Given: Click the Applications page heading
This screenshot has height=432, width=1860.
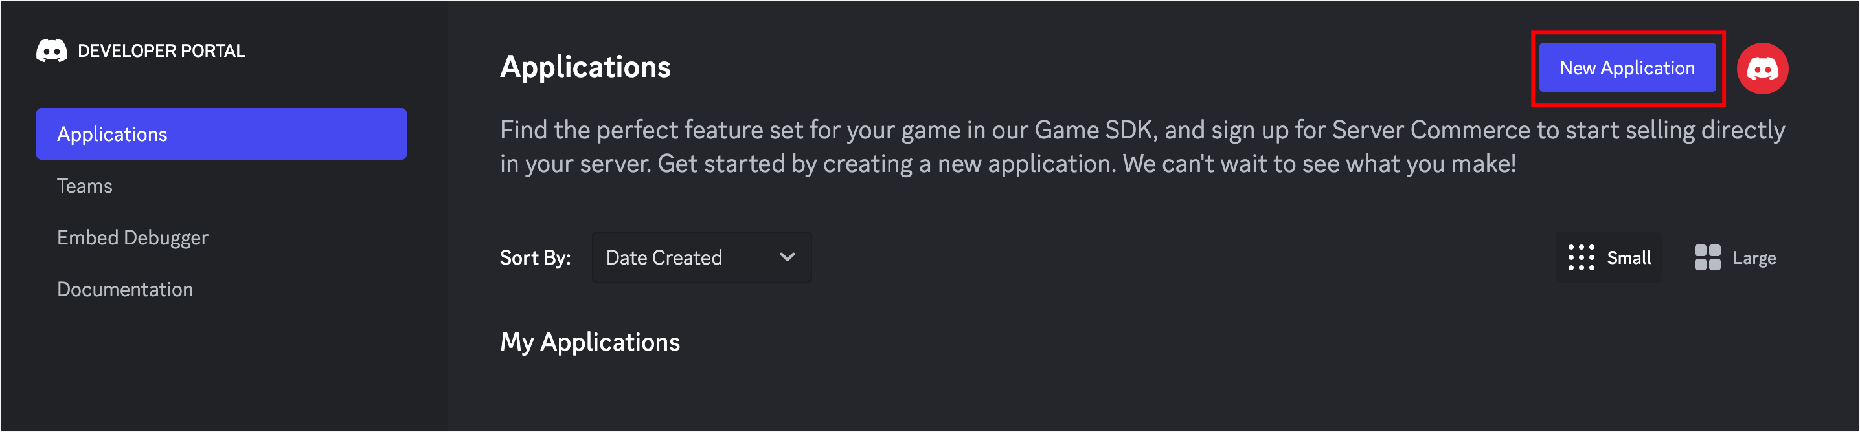Looking at the screenshot, I should (585, 67).
